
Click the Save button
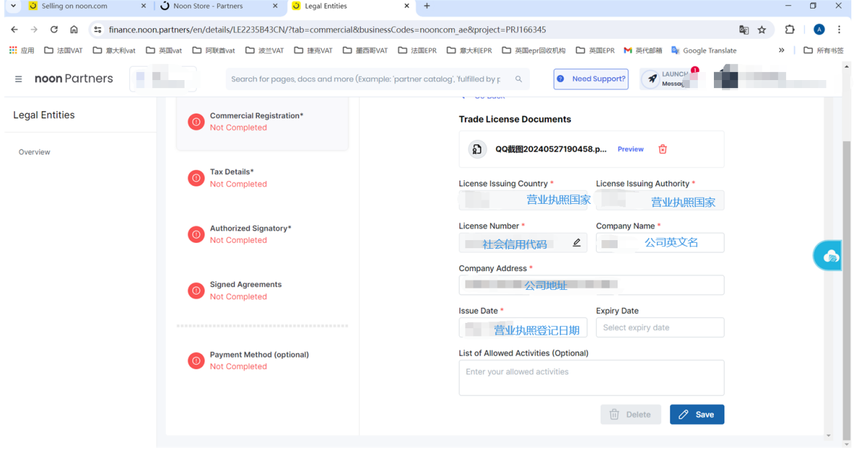point(696,414)
